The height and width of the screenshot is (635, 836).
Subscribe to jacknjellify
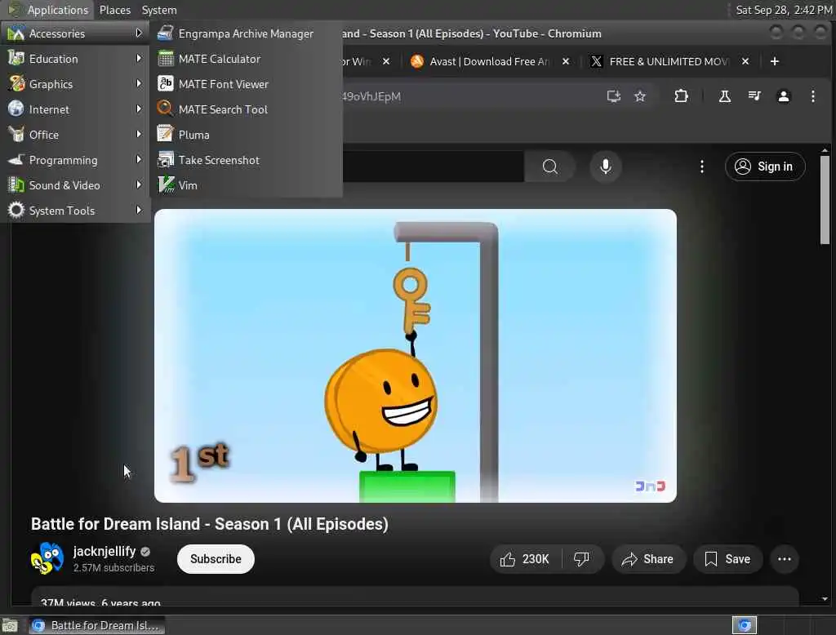tap(216, 559)
